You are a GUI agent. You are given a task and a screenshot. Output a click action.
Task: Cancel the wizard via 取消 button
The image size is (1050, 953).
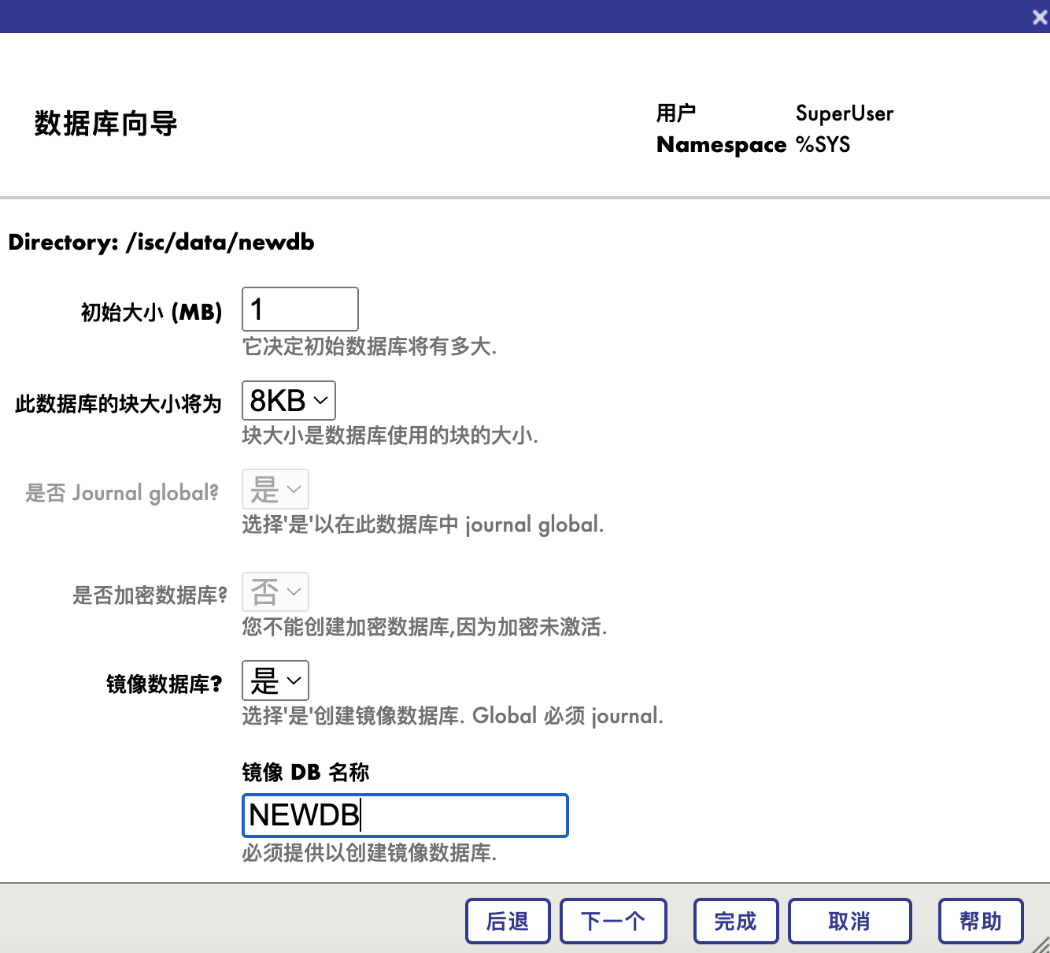point(849,921)
